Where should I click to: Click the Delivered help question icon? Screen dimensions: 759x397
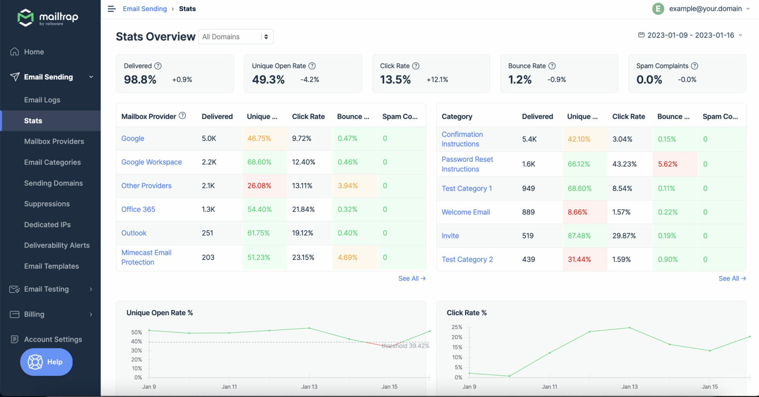[158, 66]
